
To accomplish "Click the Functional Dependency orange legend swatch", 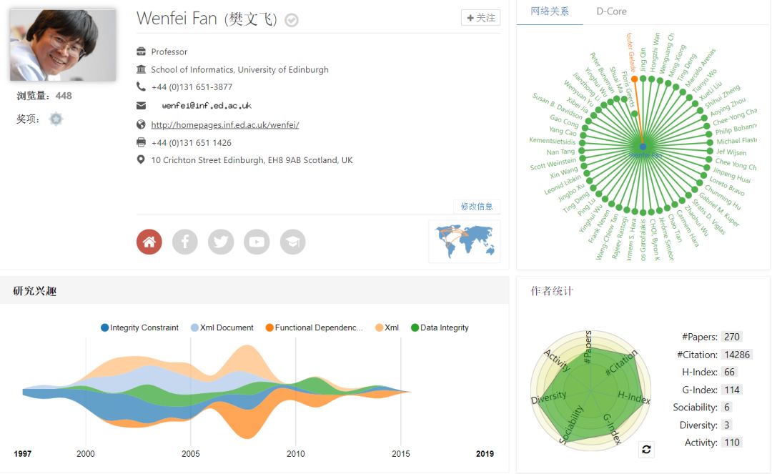I will pyautogui.click(x=269, y=327).
